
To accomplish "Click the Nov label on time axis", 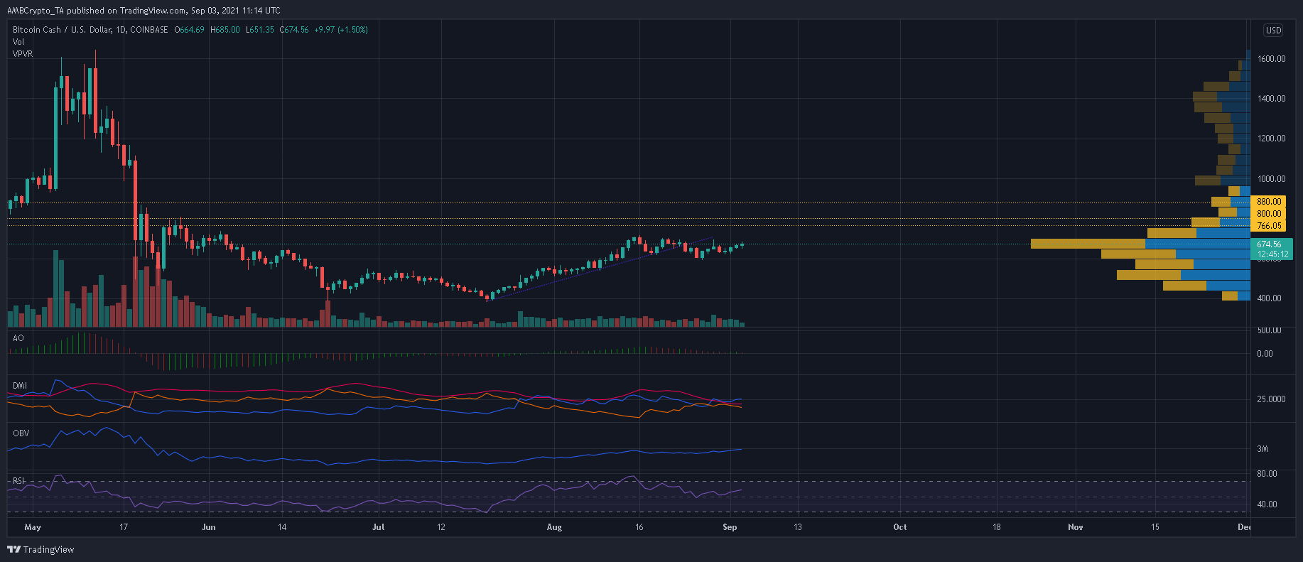I will pos(1076,527).
